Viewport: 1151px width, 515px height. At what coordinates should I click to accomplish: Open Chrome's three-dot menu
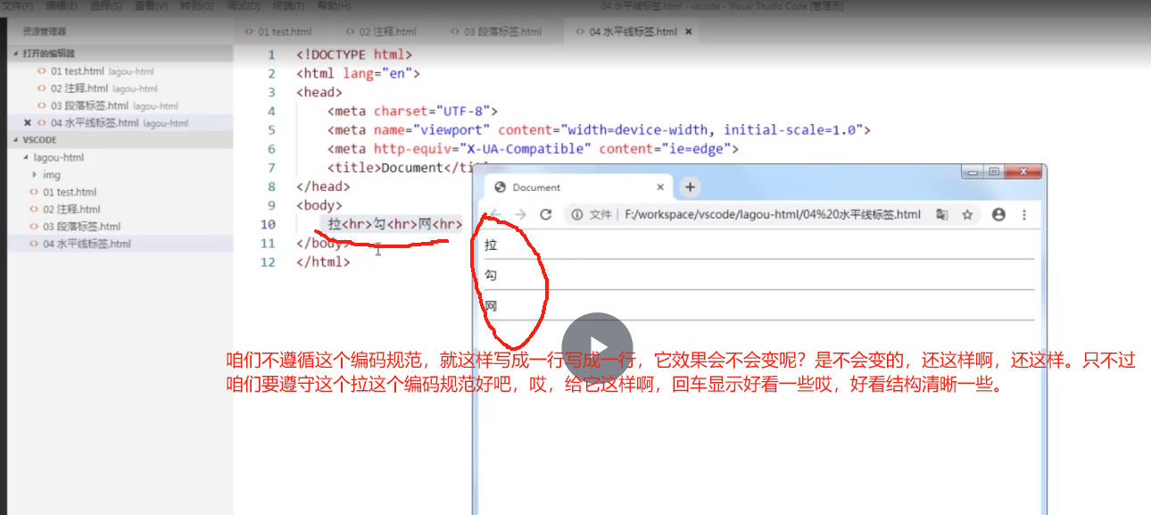click(x=1023, y=214)
